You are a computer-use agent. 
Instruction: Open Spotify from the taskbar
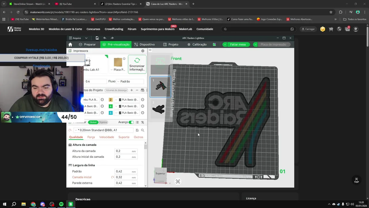pyautogui.click(x=61, y=204)
